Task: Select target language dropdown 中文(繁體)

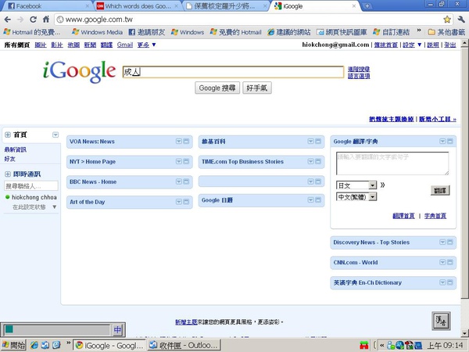Action: 356,196
